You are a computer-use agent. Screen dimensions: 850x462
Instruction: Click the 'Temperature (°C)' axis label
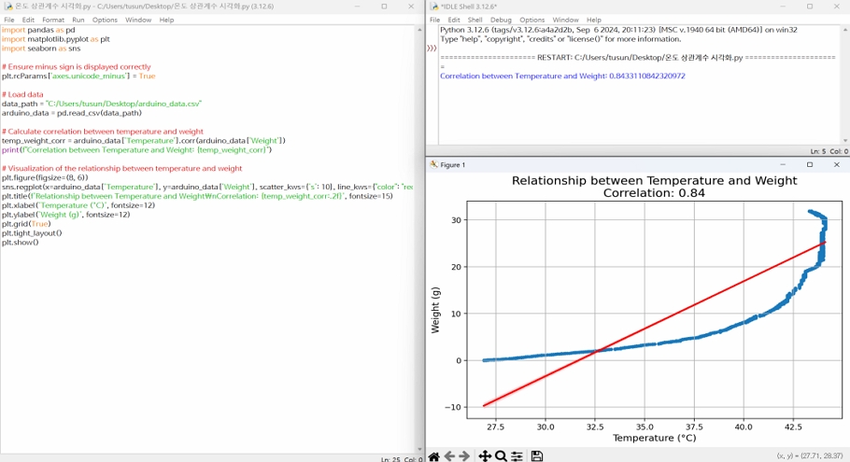click(654, 438)
